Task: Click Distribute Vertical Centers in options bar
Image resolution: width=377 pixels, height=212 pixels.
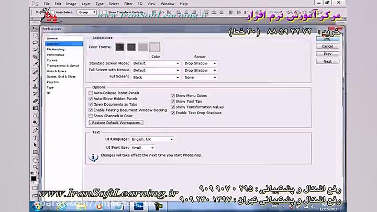Action: 214,12
